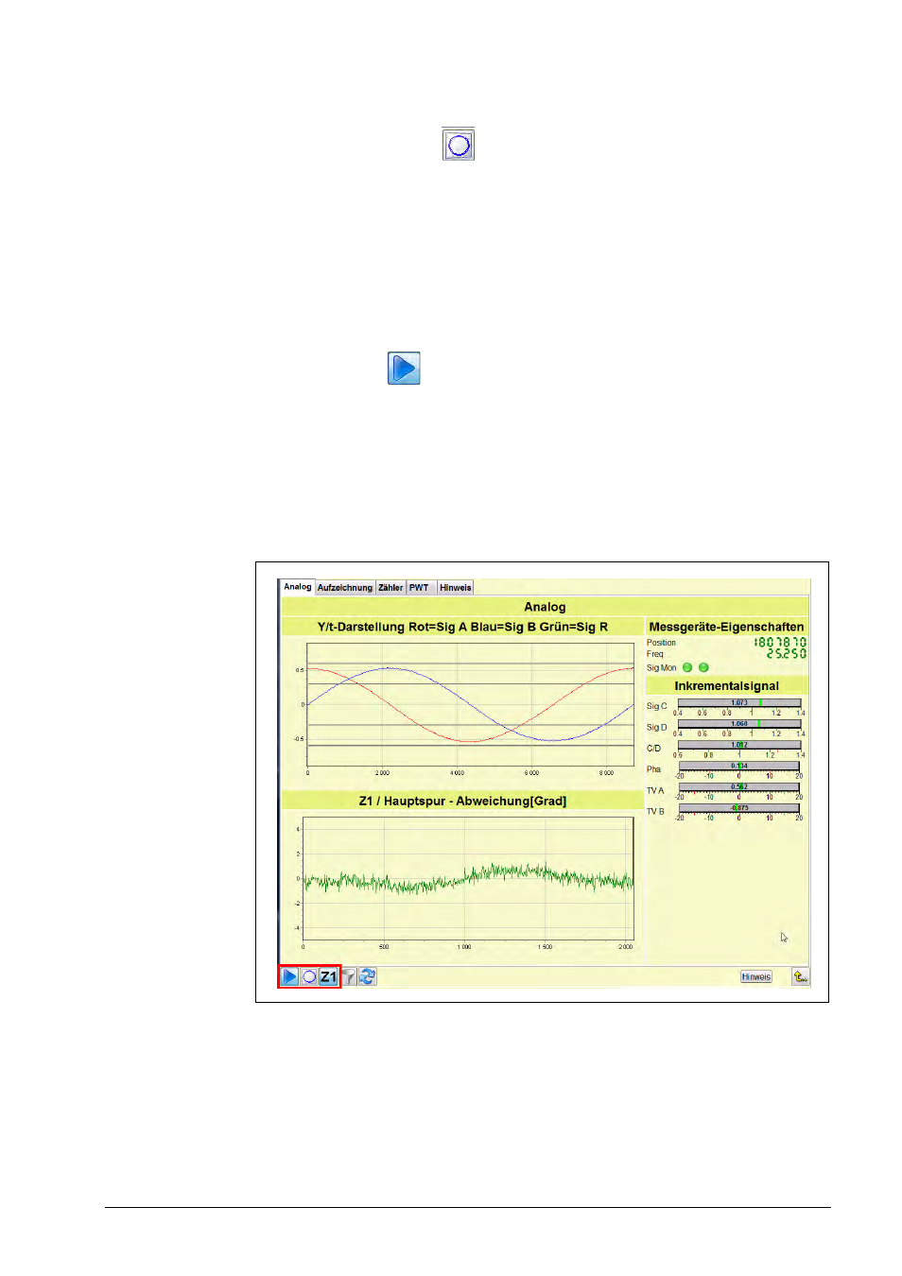Click the Messgeräte-Eigenschaften heading

tap(726, 627)
